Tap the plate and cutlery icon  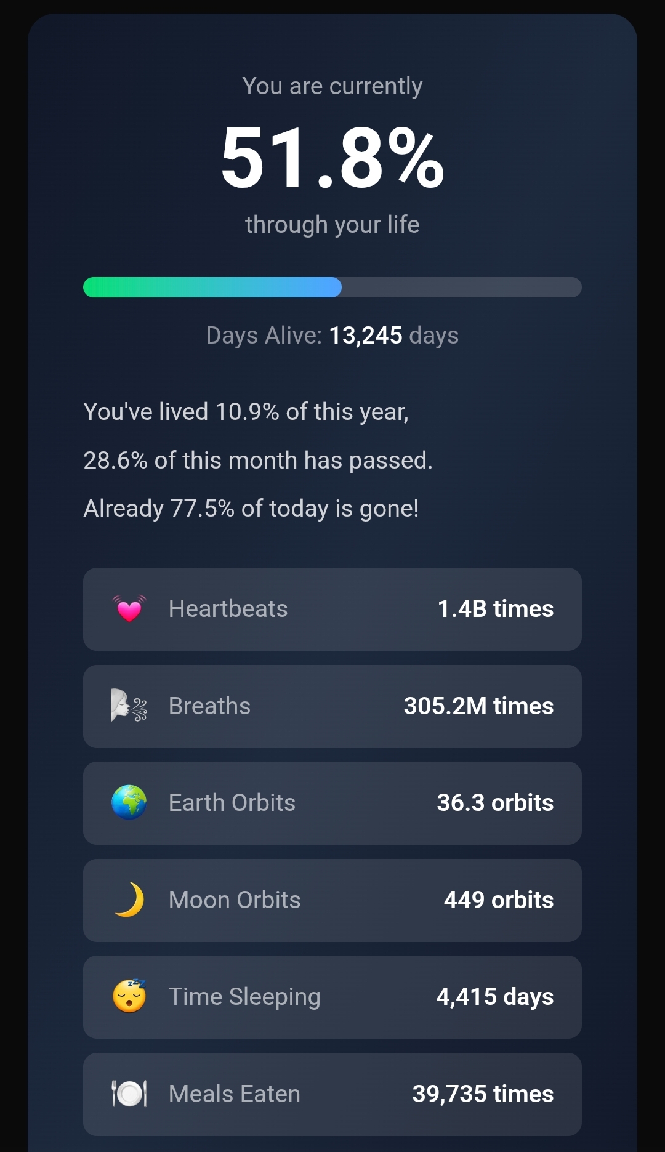click(x=129, y=1094)
